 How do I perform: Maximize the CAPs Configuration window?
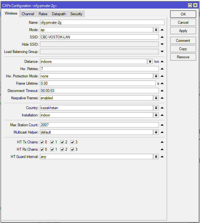coord(190,5)
